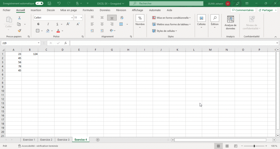Click the Coller paste icon

click(x=8, y=20)
